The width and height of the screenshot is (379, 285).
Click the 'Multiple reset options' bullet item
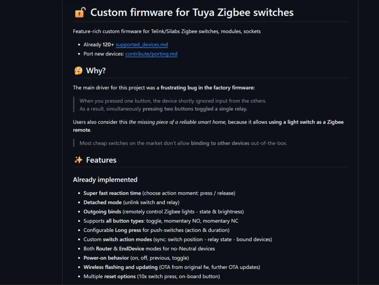tap(152, 276)
